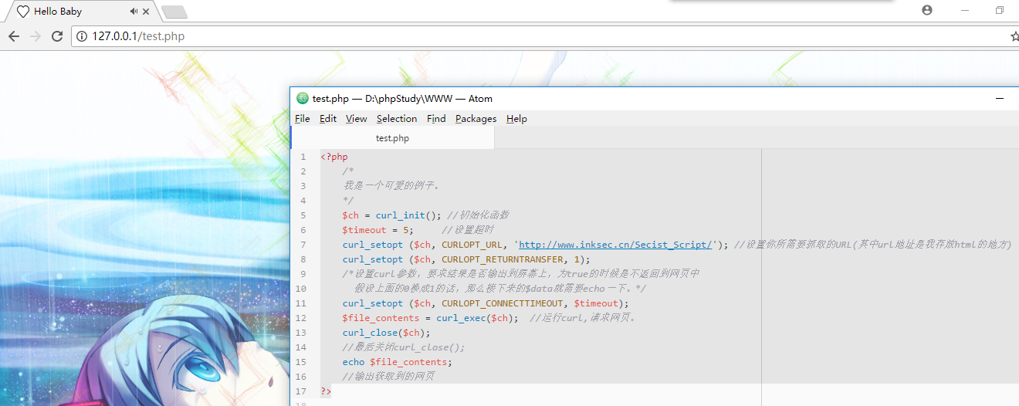Open the File menu in Atom
Viewport: 1019px width, 406px height.
pyautogui.click(x=303, y=119)
